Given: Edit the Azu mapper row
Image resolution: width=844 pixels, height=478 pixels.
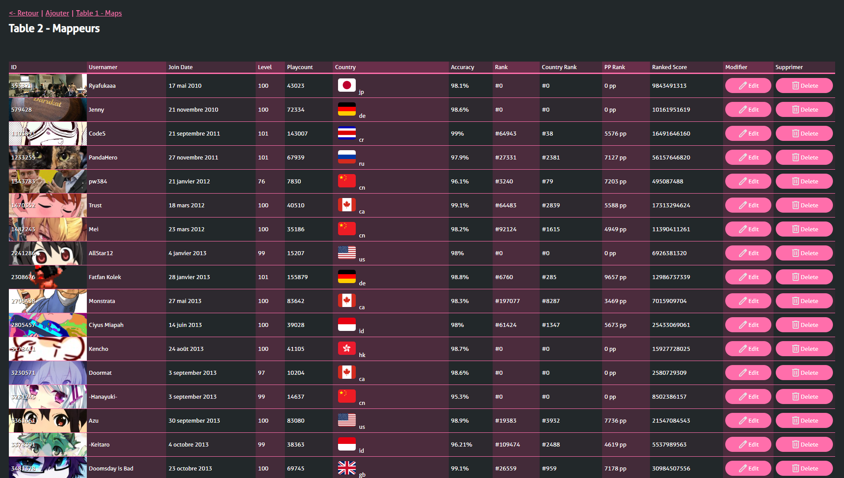Looking at the screenshot, I should [x=748, y=420].
